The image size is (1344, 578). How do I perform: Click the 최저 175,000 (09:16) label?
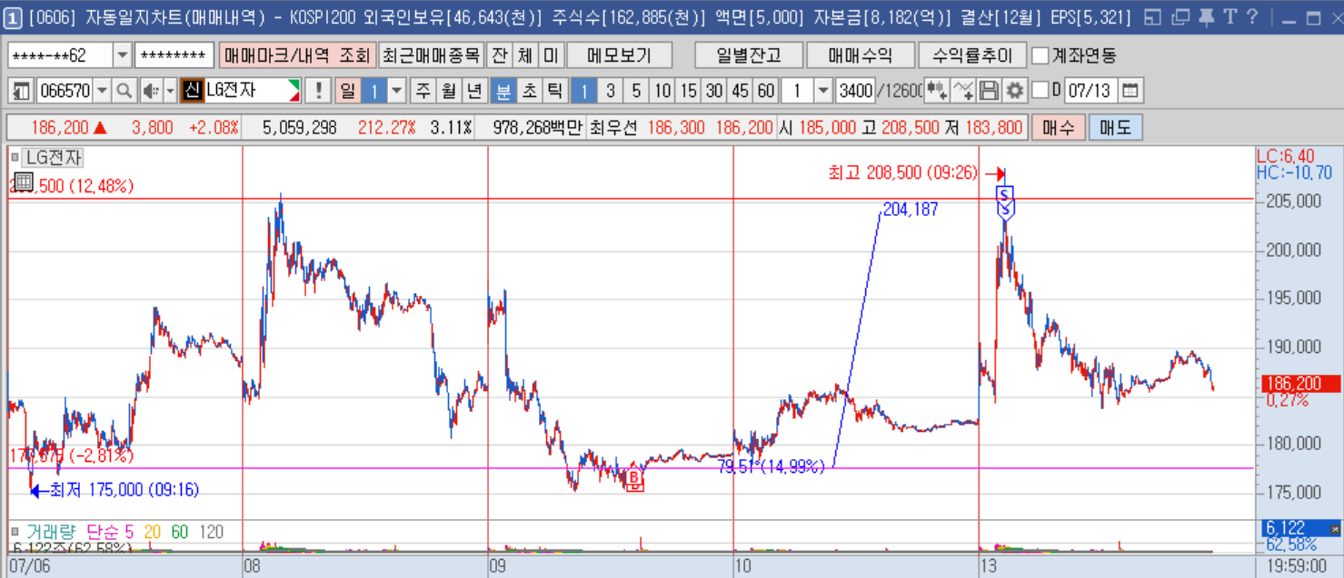[x=124, y=490]
